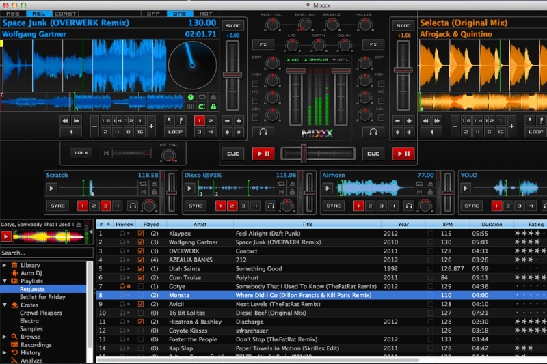Play the preview deck track
Screen dimensions: 547x364
[6, 237]
